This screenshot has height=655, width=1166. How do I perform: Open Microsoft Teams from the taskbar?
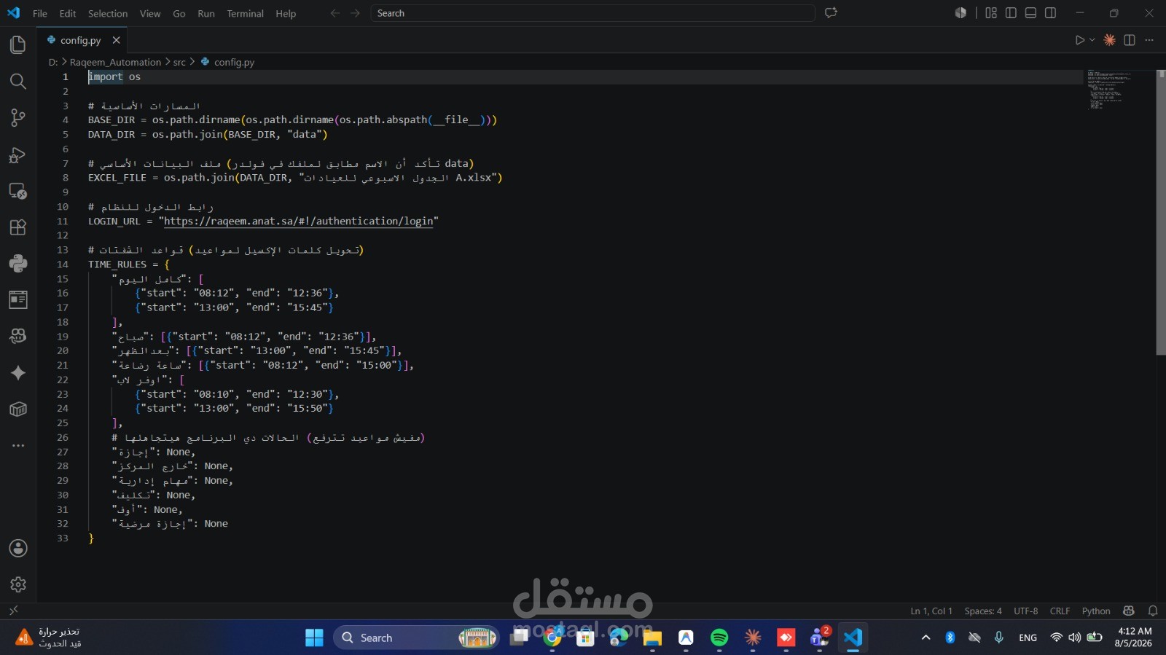pos(819,638)
